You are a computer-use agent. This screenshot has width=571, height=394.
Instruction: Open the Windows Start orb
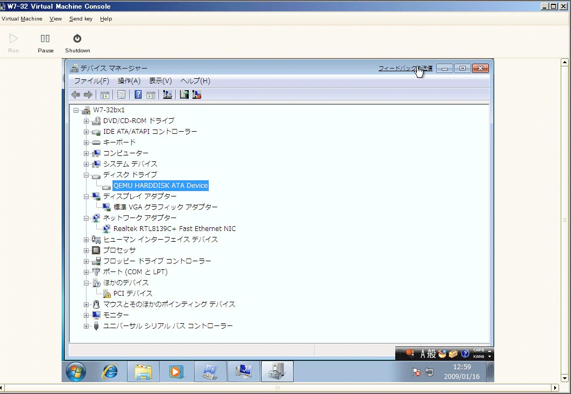(x=76, y=371)
